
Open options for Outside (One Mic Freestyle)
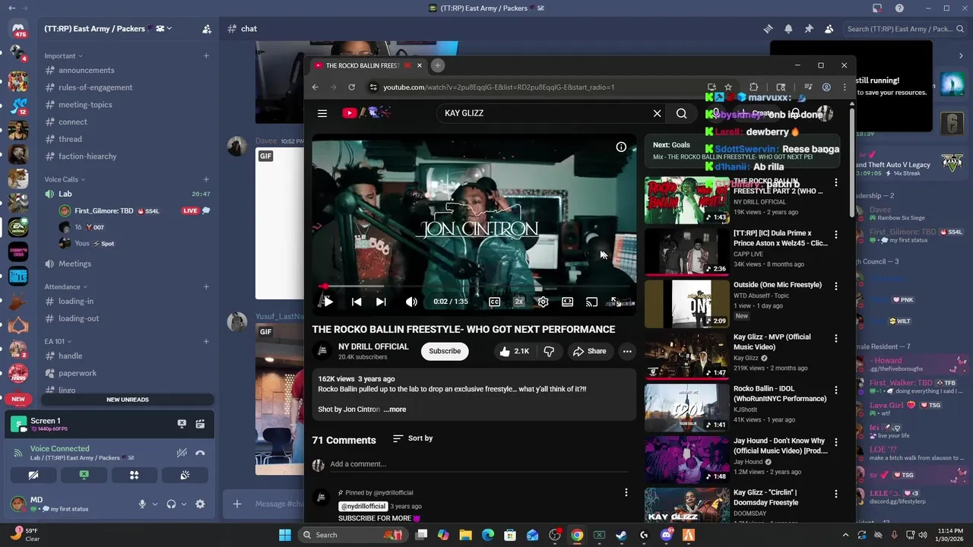(x=836, y=286)
